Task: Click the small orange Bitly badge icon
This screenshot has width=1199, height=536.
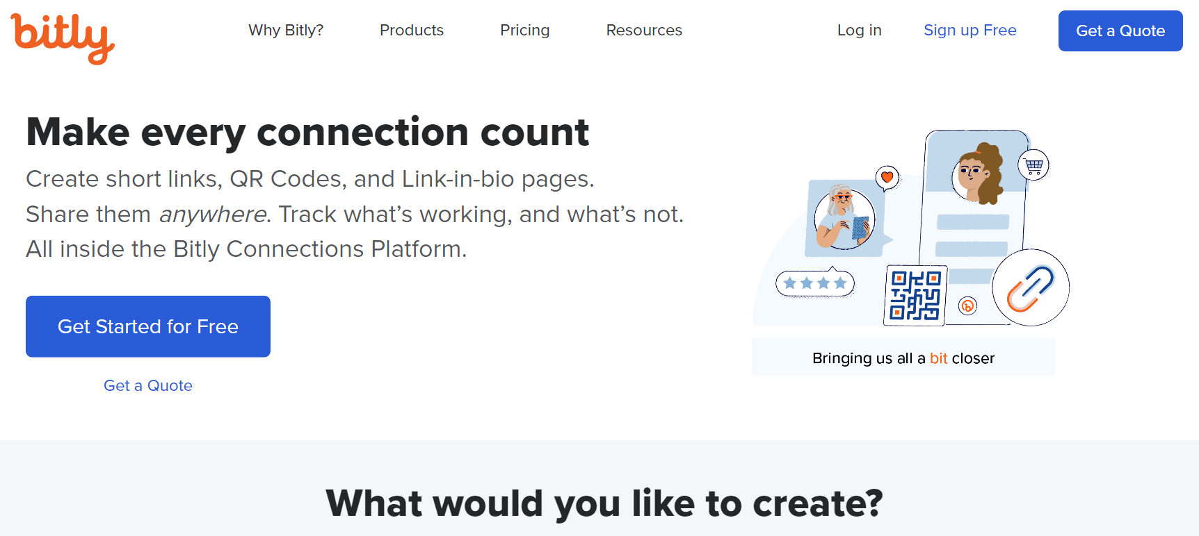Action: tap(967, 305)
